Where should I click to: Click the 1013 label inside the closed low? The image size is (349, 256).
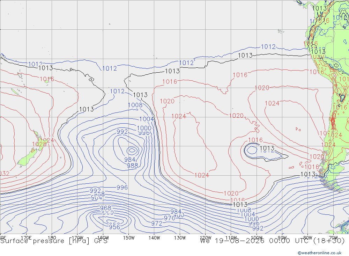267,148
